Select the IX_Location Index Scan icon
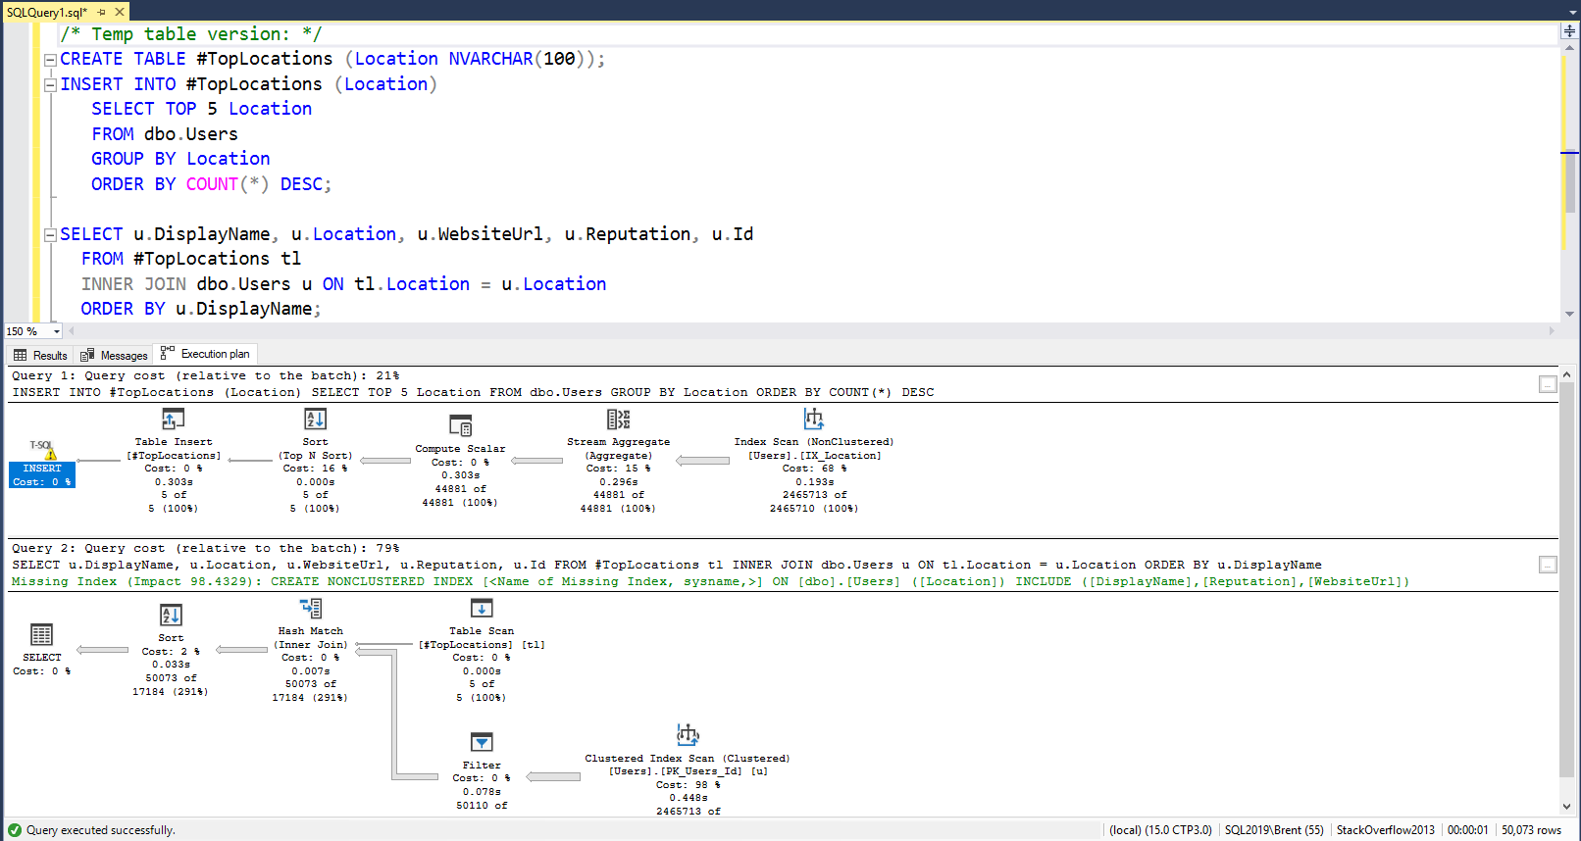1581x841 pixels. click(814, 420)
